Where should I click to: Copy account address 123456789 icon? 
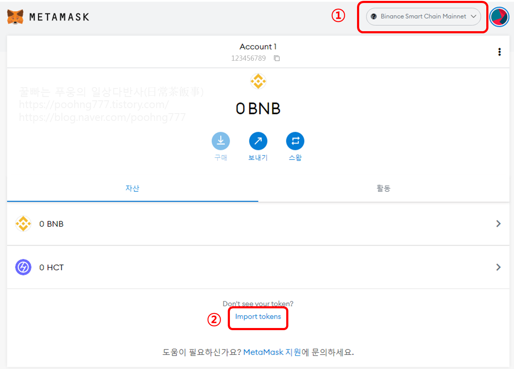click(x=277, y=58)
